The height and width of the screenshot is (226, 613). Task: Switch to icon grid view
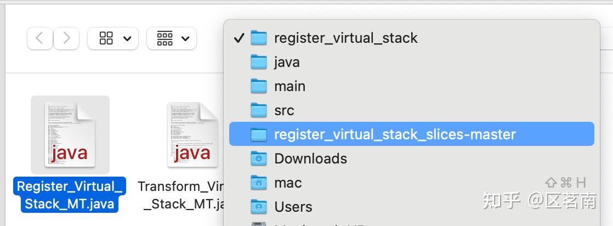[x=106, y=38]
